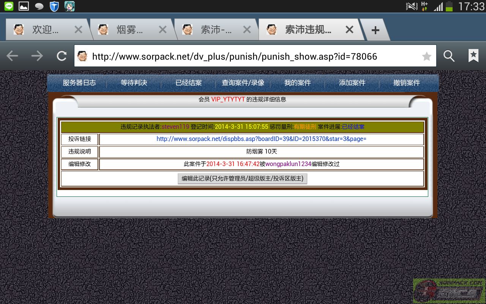Open the 服务器日志 menu item

point(79,83)
